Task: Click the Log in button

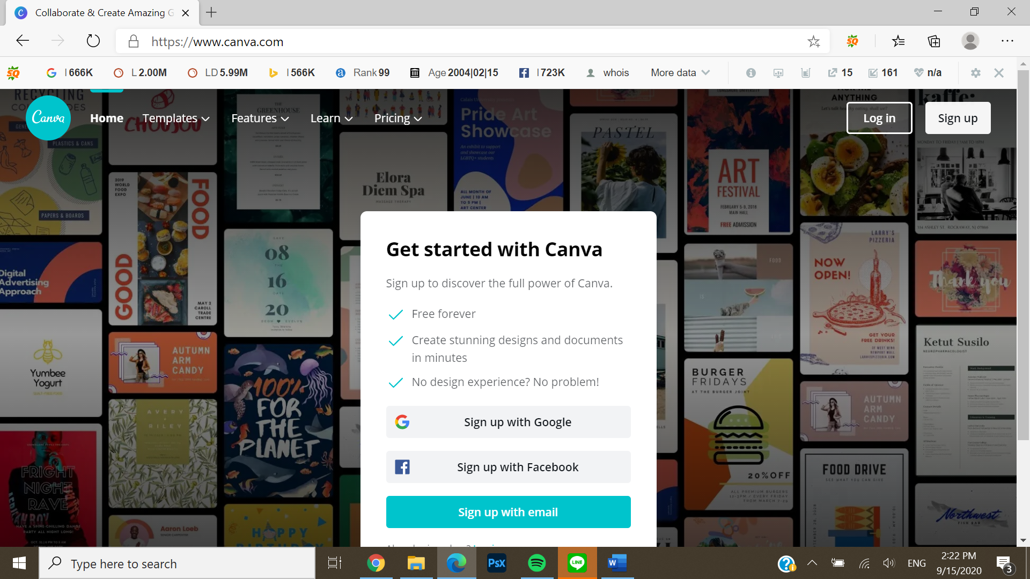Action: click(x=879, y=118)
